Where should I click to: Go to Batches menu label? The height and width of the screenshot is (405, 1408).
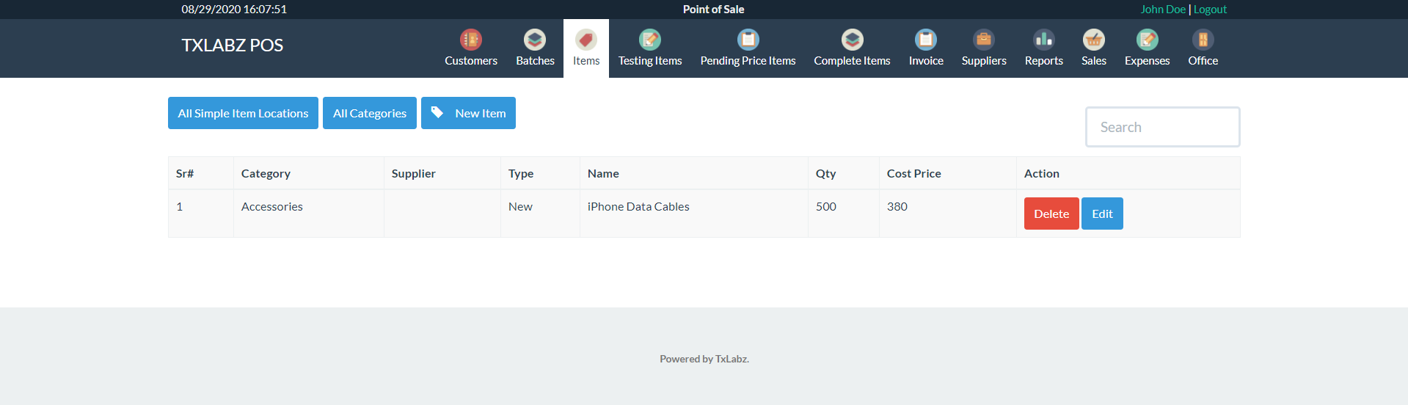point(535,61)
